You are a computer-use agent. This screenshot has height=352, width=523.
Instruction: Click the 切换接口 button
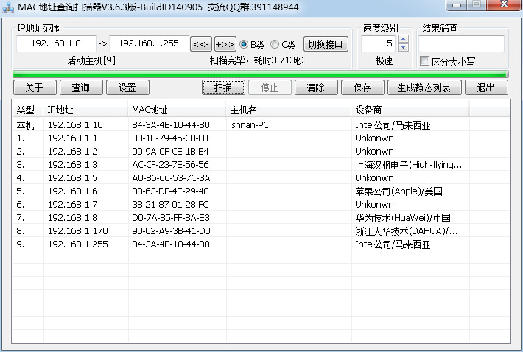[x=326, y=44]
